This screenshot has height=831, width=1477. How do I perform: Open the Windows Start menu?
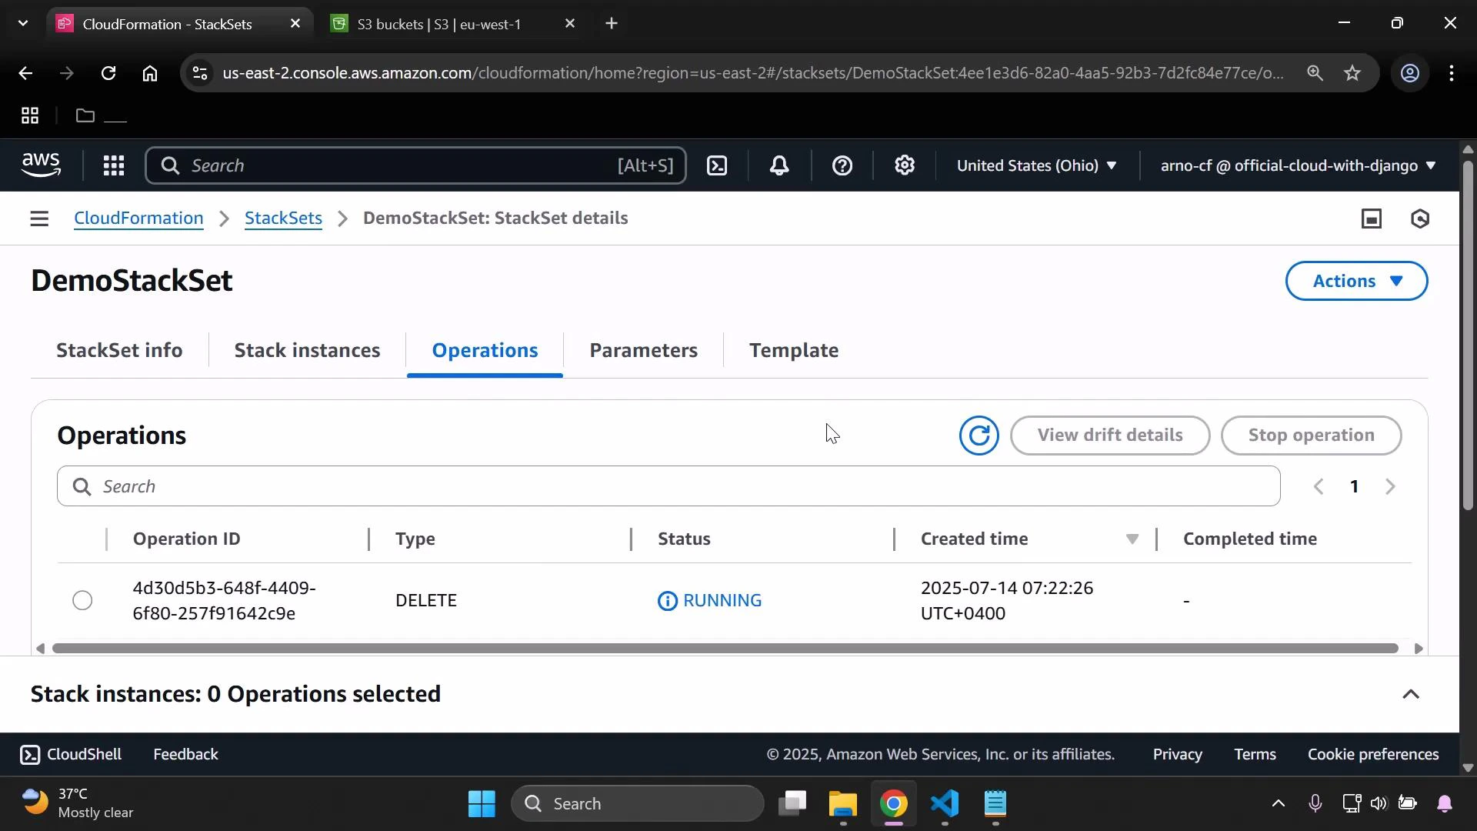(481, 803)
